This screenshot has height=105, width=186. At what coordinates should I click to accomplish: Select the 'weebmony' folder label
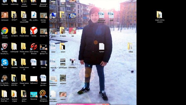point(15,4)
